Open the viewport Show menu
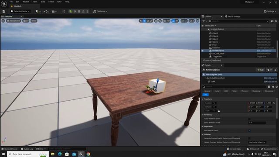 point(34,21)
